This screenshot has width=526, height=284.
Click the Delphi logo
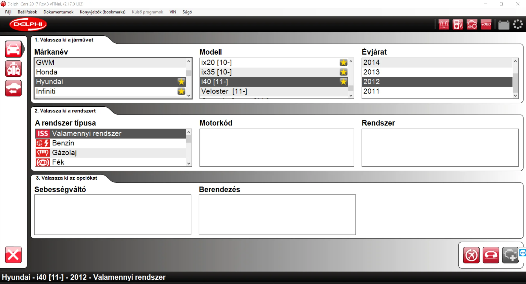click(28, 24)
